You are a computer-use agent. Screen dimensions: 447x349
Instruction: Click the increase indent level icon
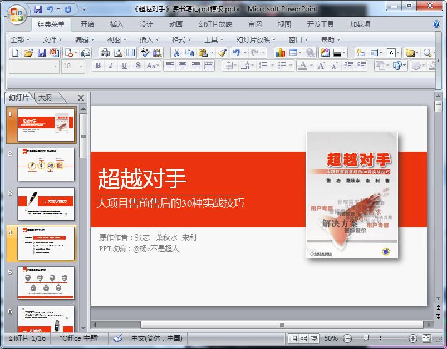coord(362,66)
